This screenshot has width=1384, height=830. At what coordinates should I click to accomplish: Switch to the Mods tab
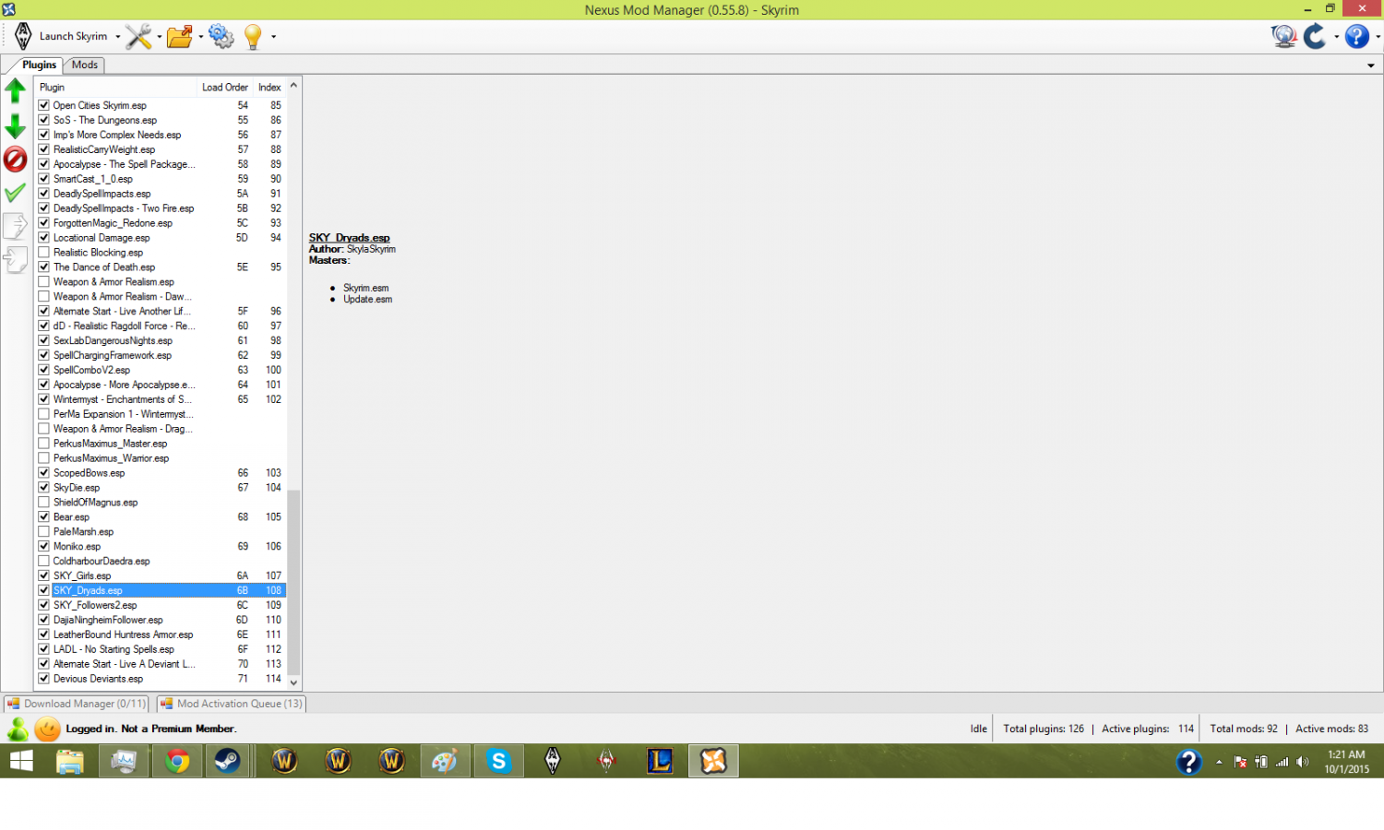[x=85, y=65]
